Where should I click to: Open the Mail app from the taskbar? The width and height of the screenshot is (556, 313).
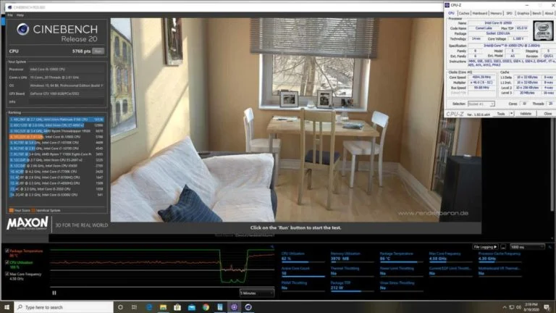(x=191, y=307)
